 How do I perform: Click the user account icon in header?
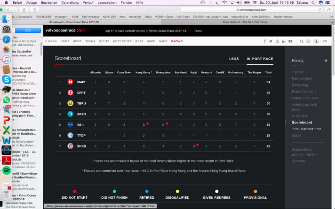[x=316, y=41]
